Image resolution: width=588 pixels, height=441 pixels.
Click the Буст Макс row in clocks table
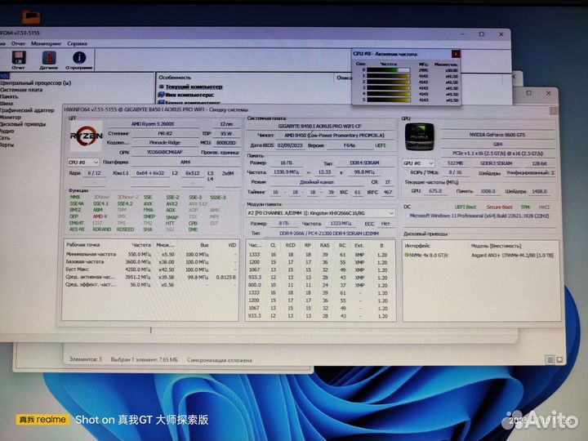(151, 269)
